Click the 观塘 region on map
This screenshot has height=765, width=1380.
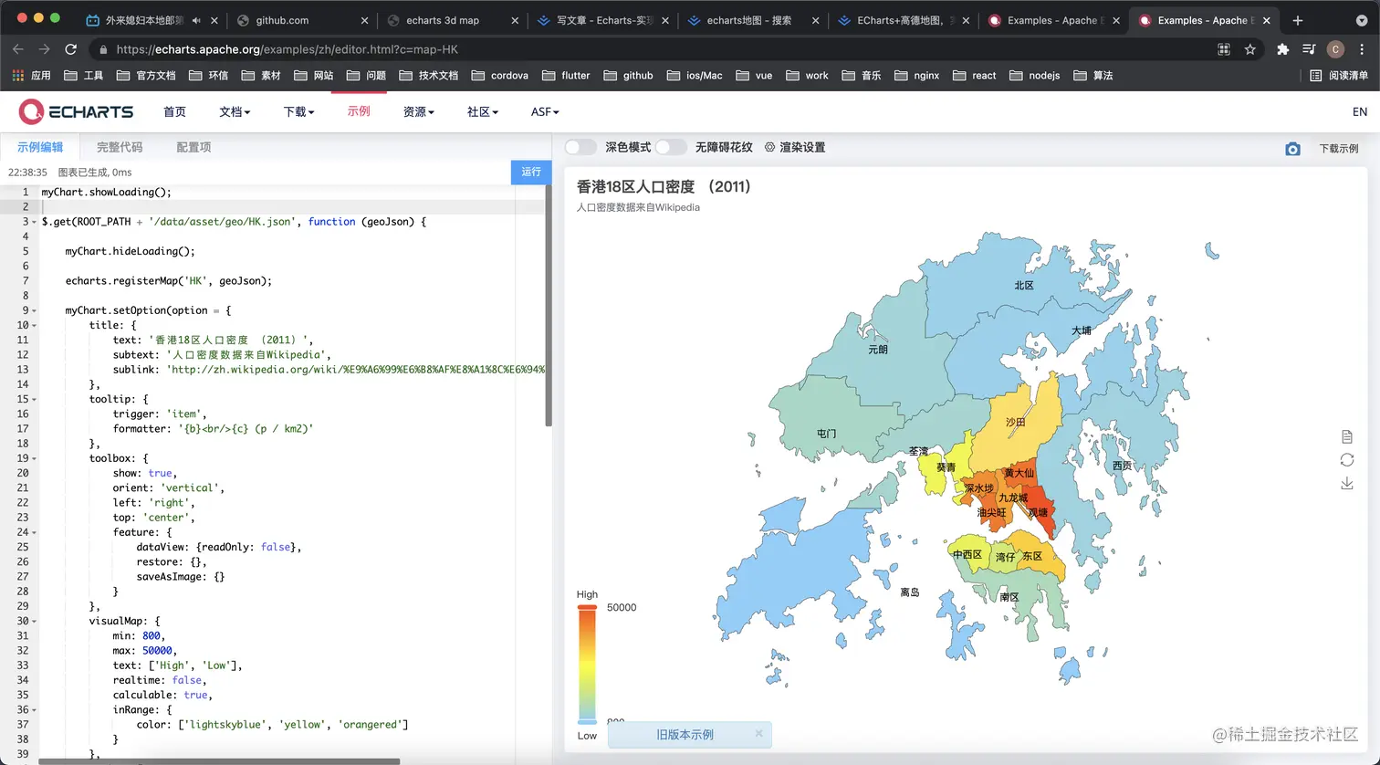(1038, 513)
